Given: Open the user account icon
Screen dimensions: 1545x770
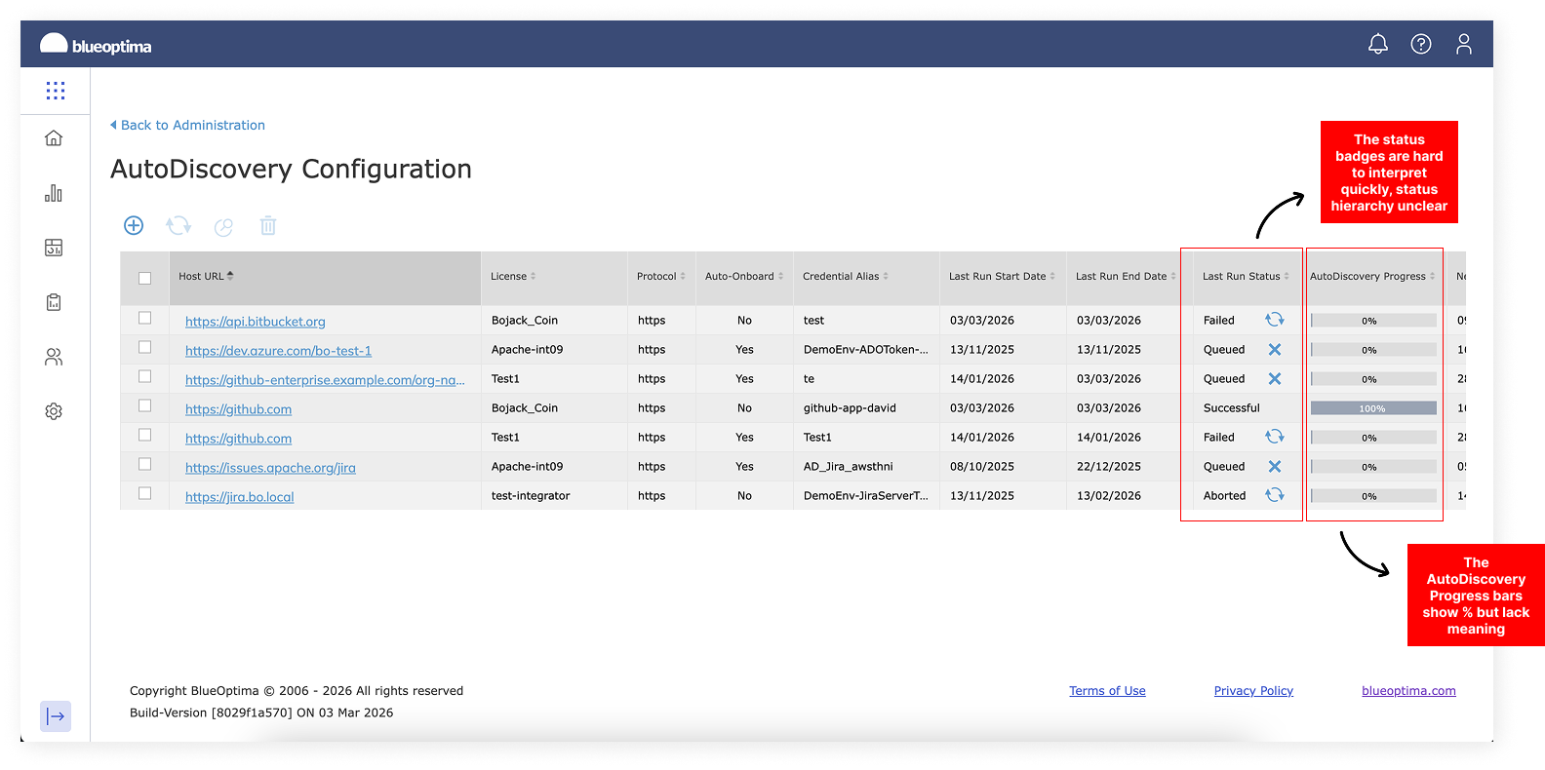Looking at the screenshot, I should point(1464,44).
